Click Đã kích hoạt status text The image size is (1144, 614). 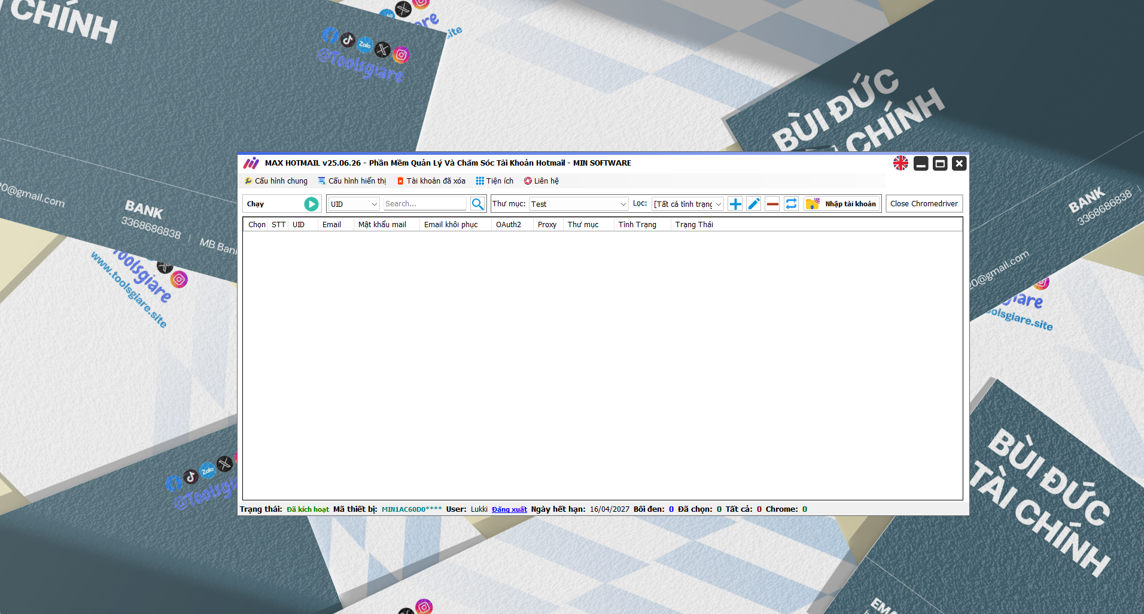pyautogui.click(x=308, y=509)
